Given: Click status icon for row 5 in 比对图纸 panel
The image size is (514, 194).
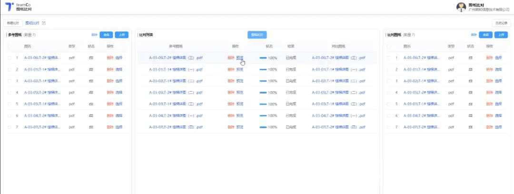Looking at the screenshot, I should 471,104.
